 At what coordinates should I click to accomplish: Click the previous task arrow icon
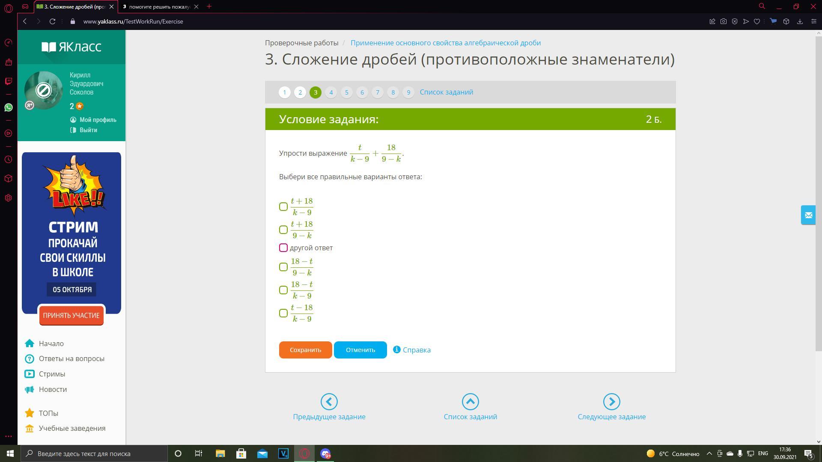(x=329, y=402)
